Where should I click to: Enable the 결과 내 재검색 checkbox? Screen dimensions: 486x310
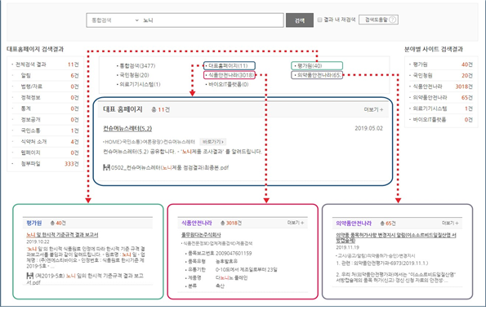point(320,20)
